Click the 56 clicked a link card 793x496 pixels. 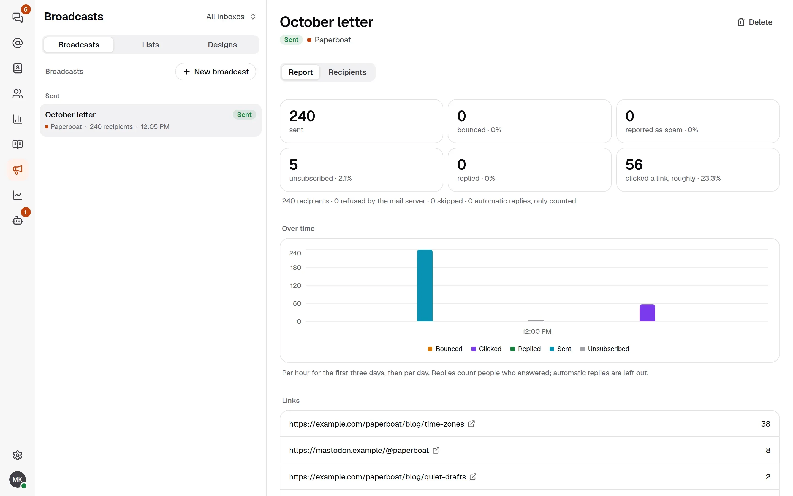(698, 169)
